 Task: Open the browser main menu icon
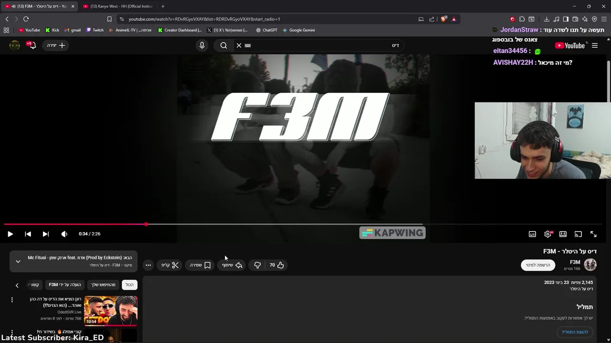tap(604, 19)
